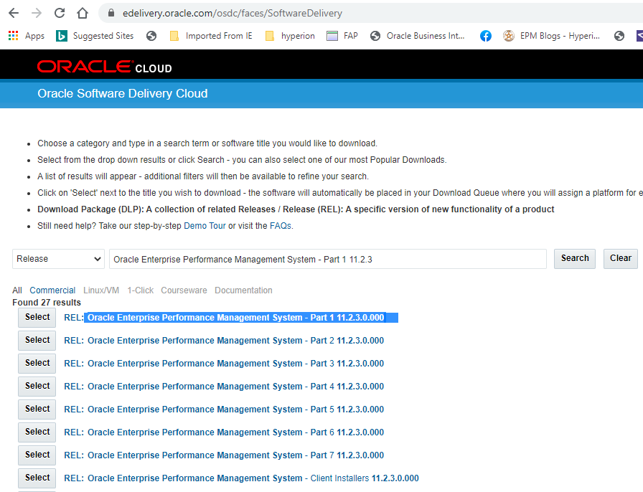The height and width of the screenshot is (492, 643).
Task: Click Select button for Part 4
Action: pyautogui.click(x=37, y=387)
